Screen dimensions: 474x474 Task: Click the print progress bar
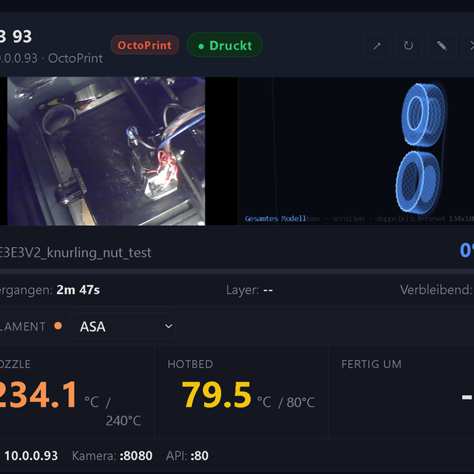click(237, 272)
